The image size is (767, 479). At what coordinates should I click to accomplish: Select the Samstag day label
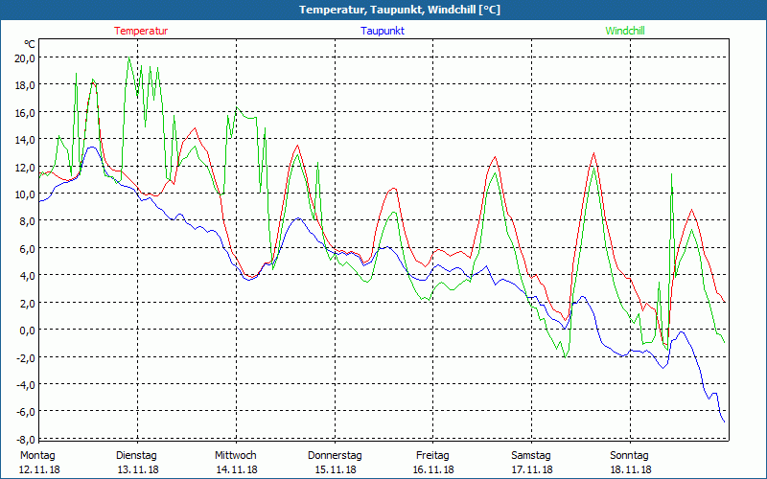tap(531, 455)
